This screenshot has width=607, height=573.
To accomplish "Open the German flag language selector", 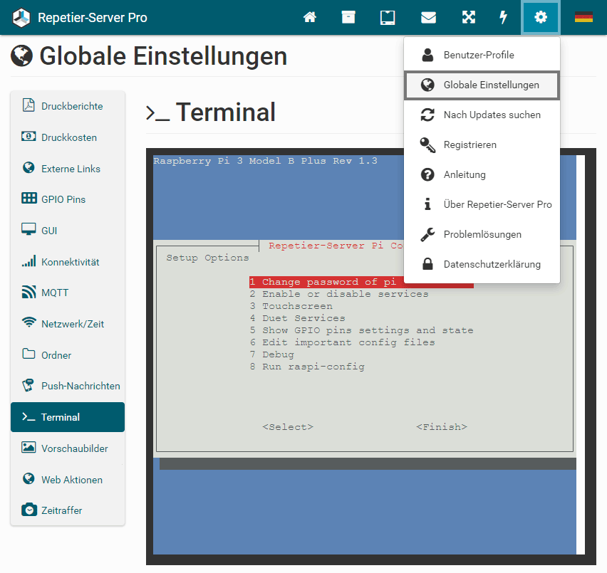I will pos(583,17).
